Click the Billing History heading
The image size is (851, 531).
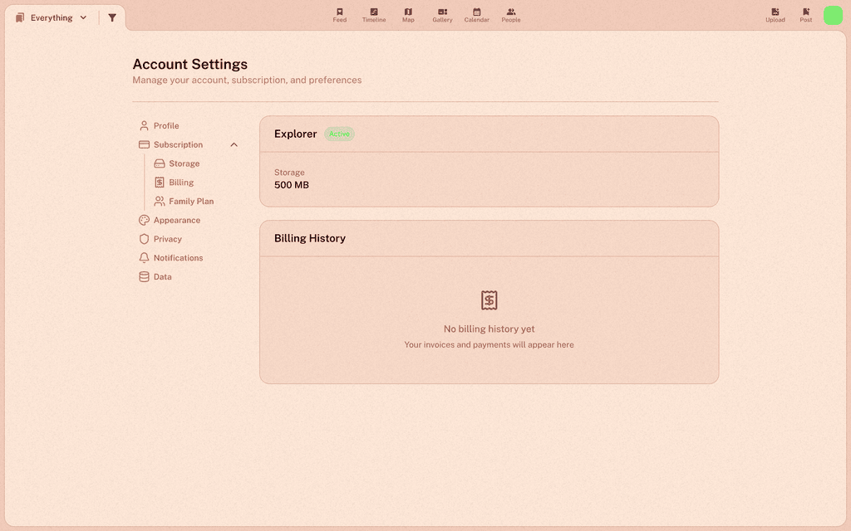(x=310, y=238)
